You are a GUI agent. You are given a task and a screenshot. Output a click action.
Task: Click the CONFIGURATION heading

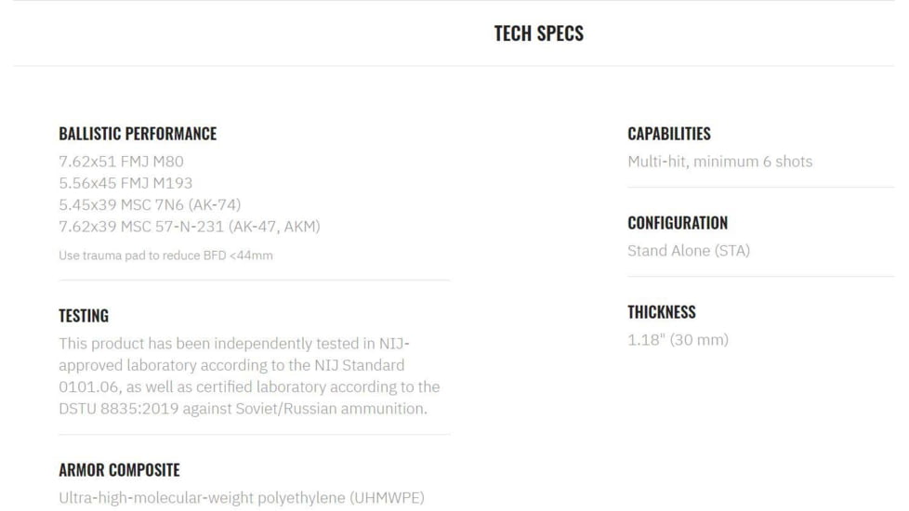tap(678, 223)
